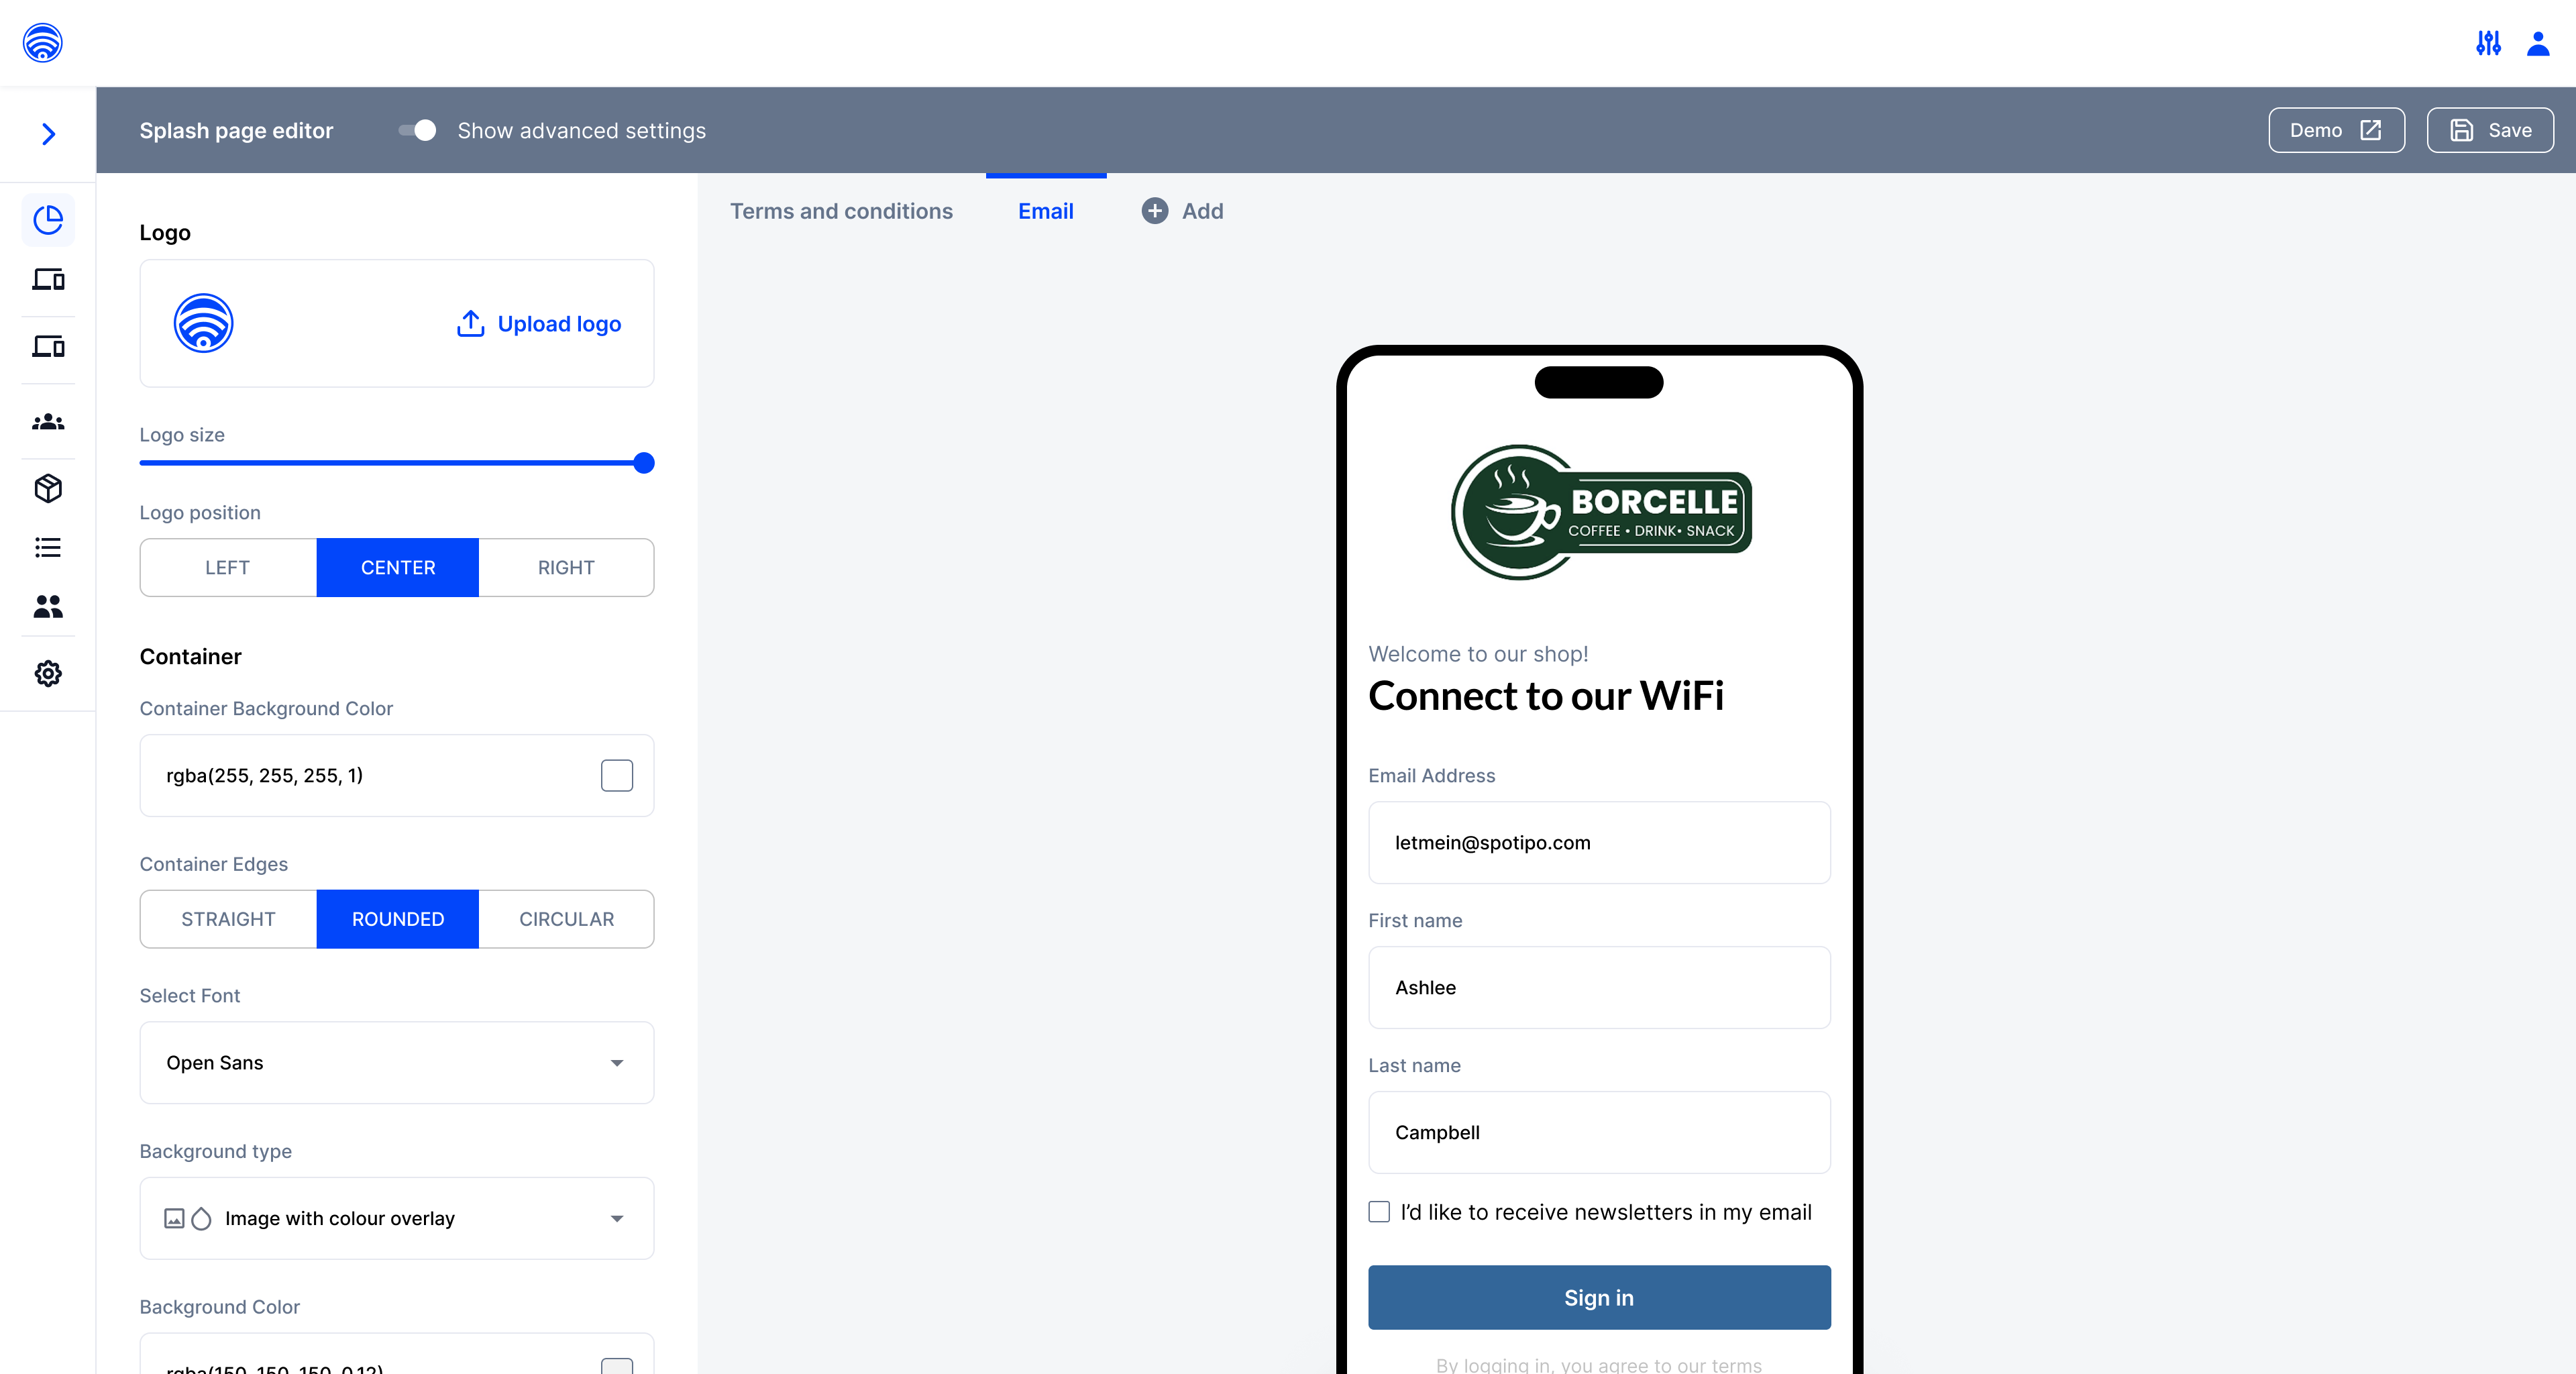
Task: Click the Upload logo button
Action: coord(540,322)
